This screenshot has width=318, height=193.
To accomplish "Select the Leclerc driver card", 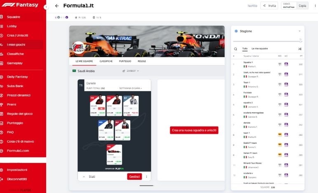I will coord(98,106).
